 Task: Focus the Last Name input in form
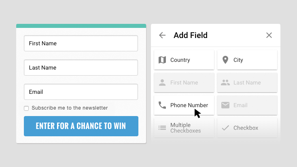[x=81, y=68]
